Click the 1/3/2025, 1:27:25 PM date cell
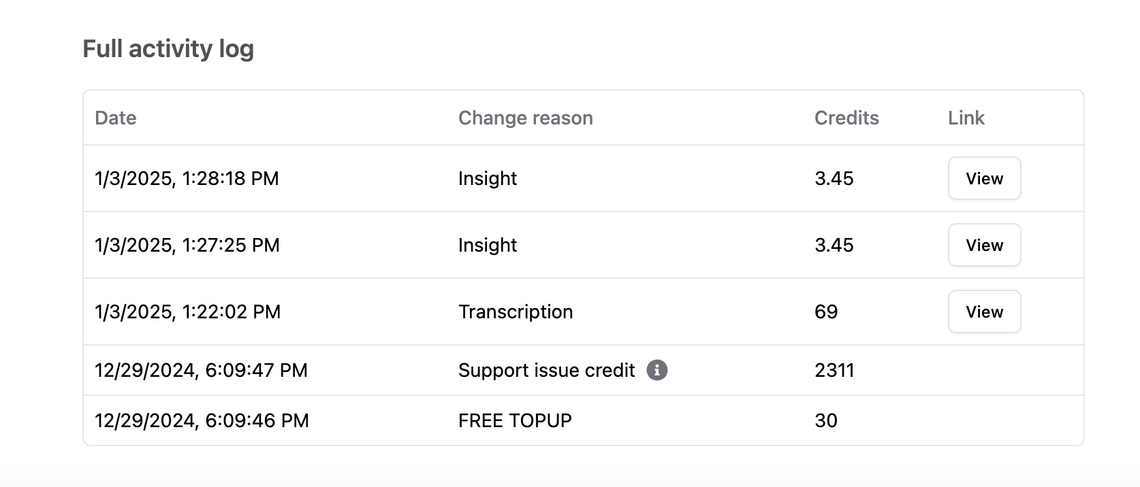 187,245
